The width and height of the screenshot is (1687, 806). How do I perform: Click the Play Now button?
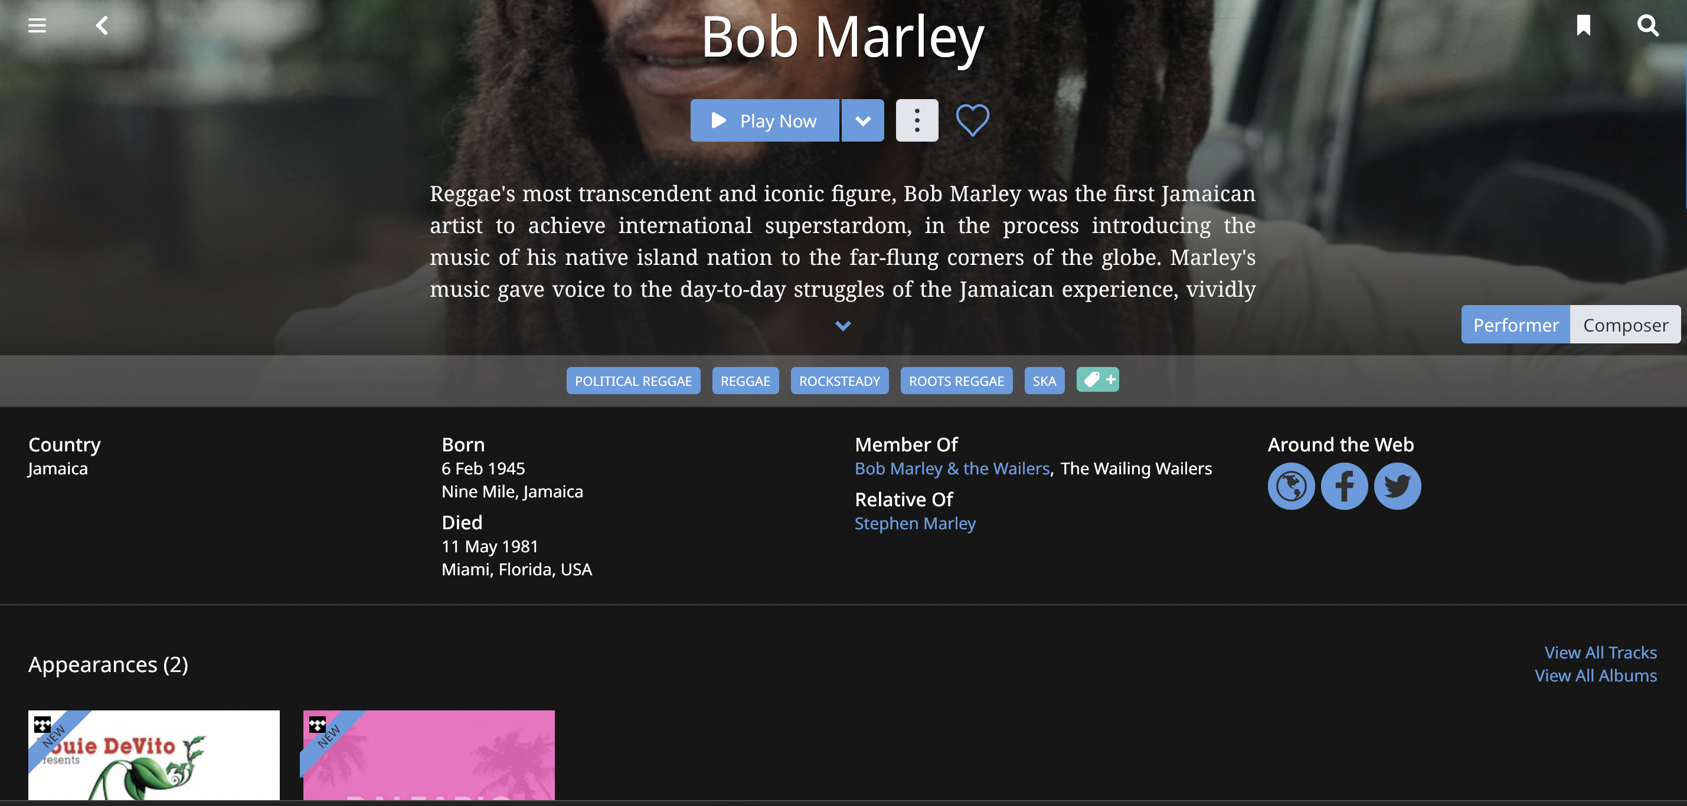[764, 120]
